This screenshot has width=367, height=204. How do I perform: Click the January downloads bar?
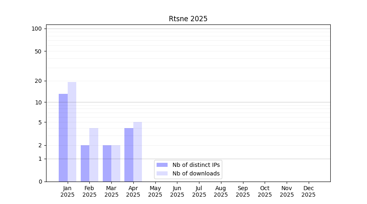click(x=72, y=132)
